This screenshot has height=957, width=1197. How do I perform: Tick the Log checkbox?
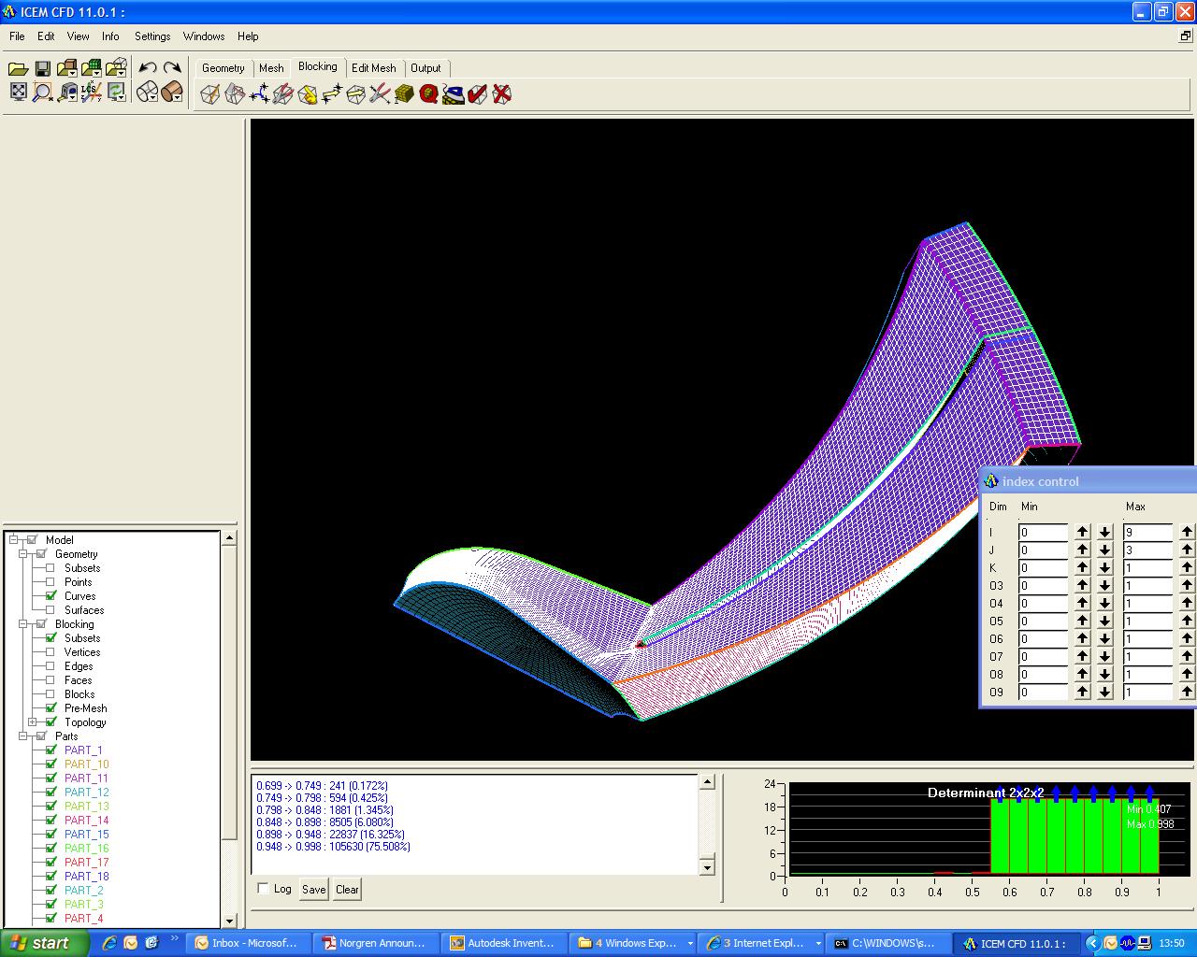(x=264, y=889)
